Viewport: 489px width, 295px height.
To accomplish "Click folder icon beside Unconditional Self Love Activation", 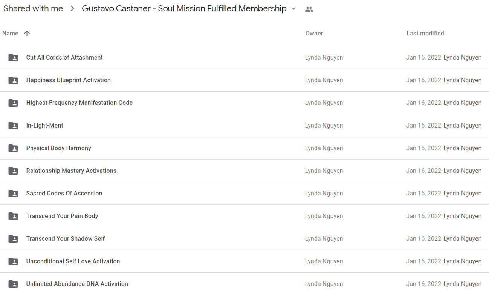I will click(x=13, y=261).
